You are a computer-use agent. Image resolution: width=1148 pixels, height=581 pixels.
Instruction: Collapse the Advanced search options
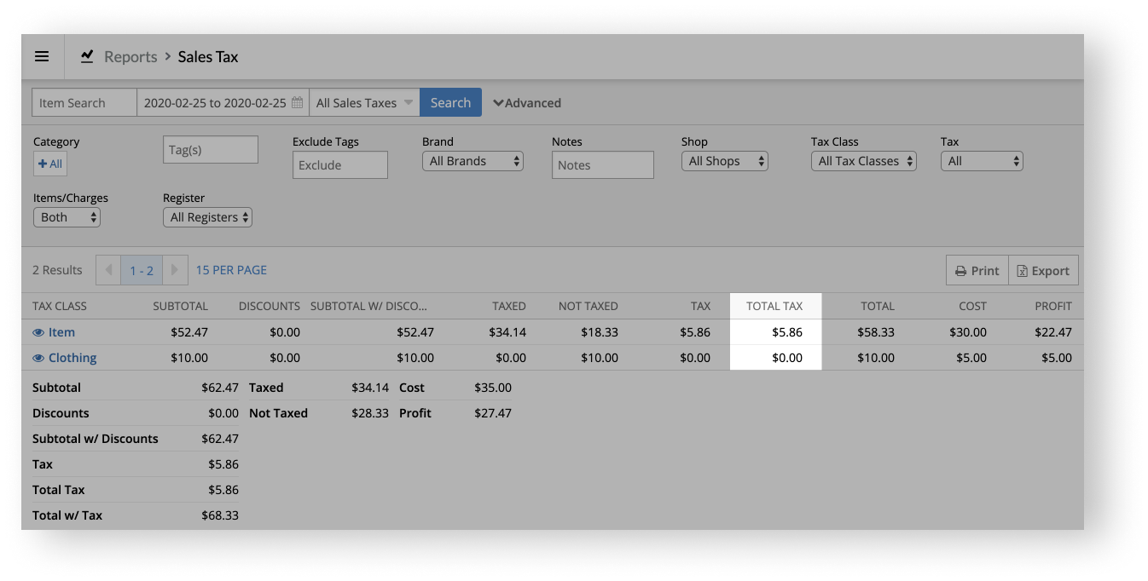pyautogui.click(x=527, y=103)
